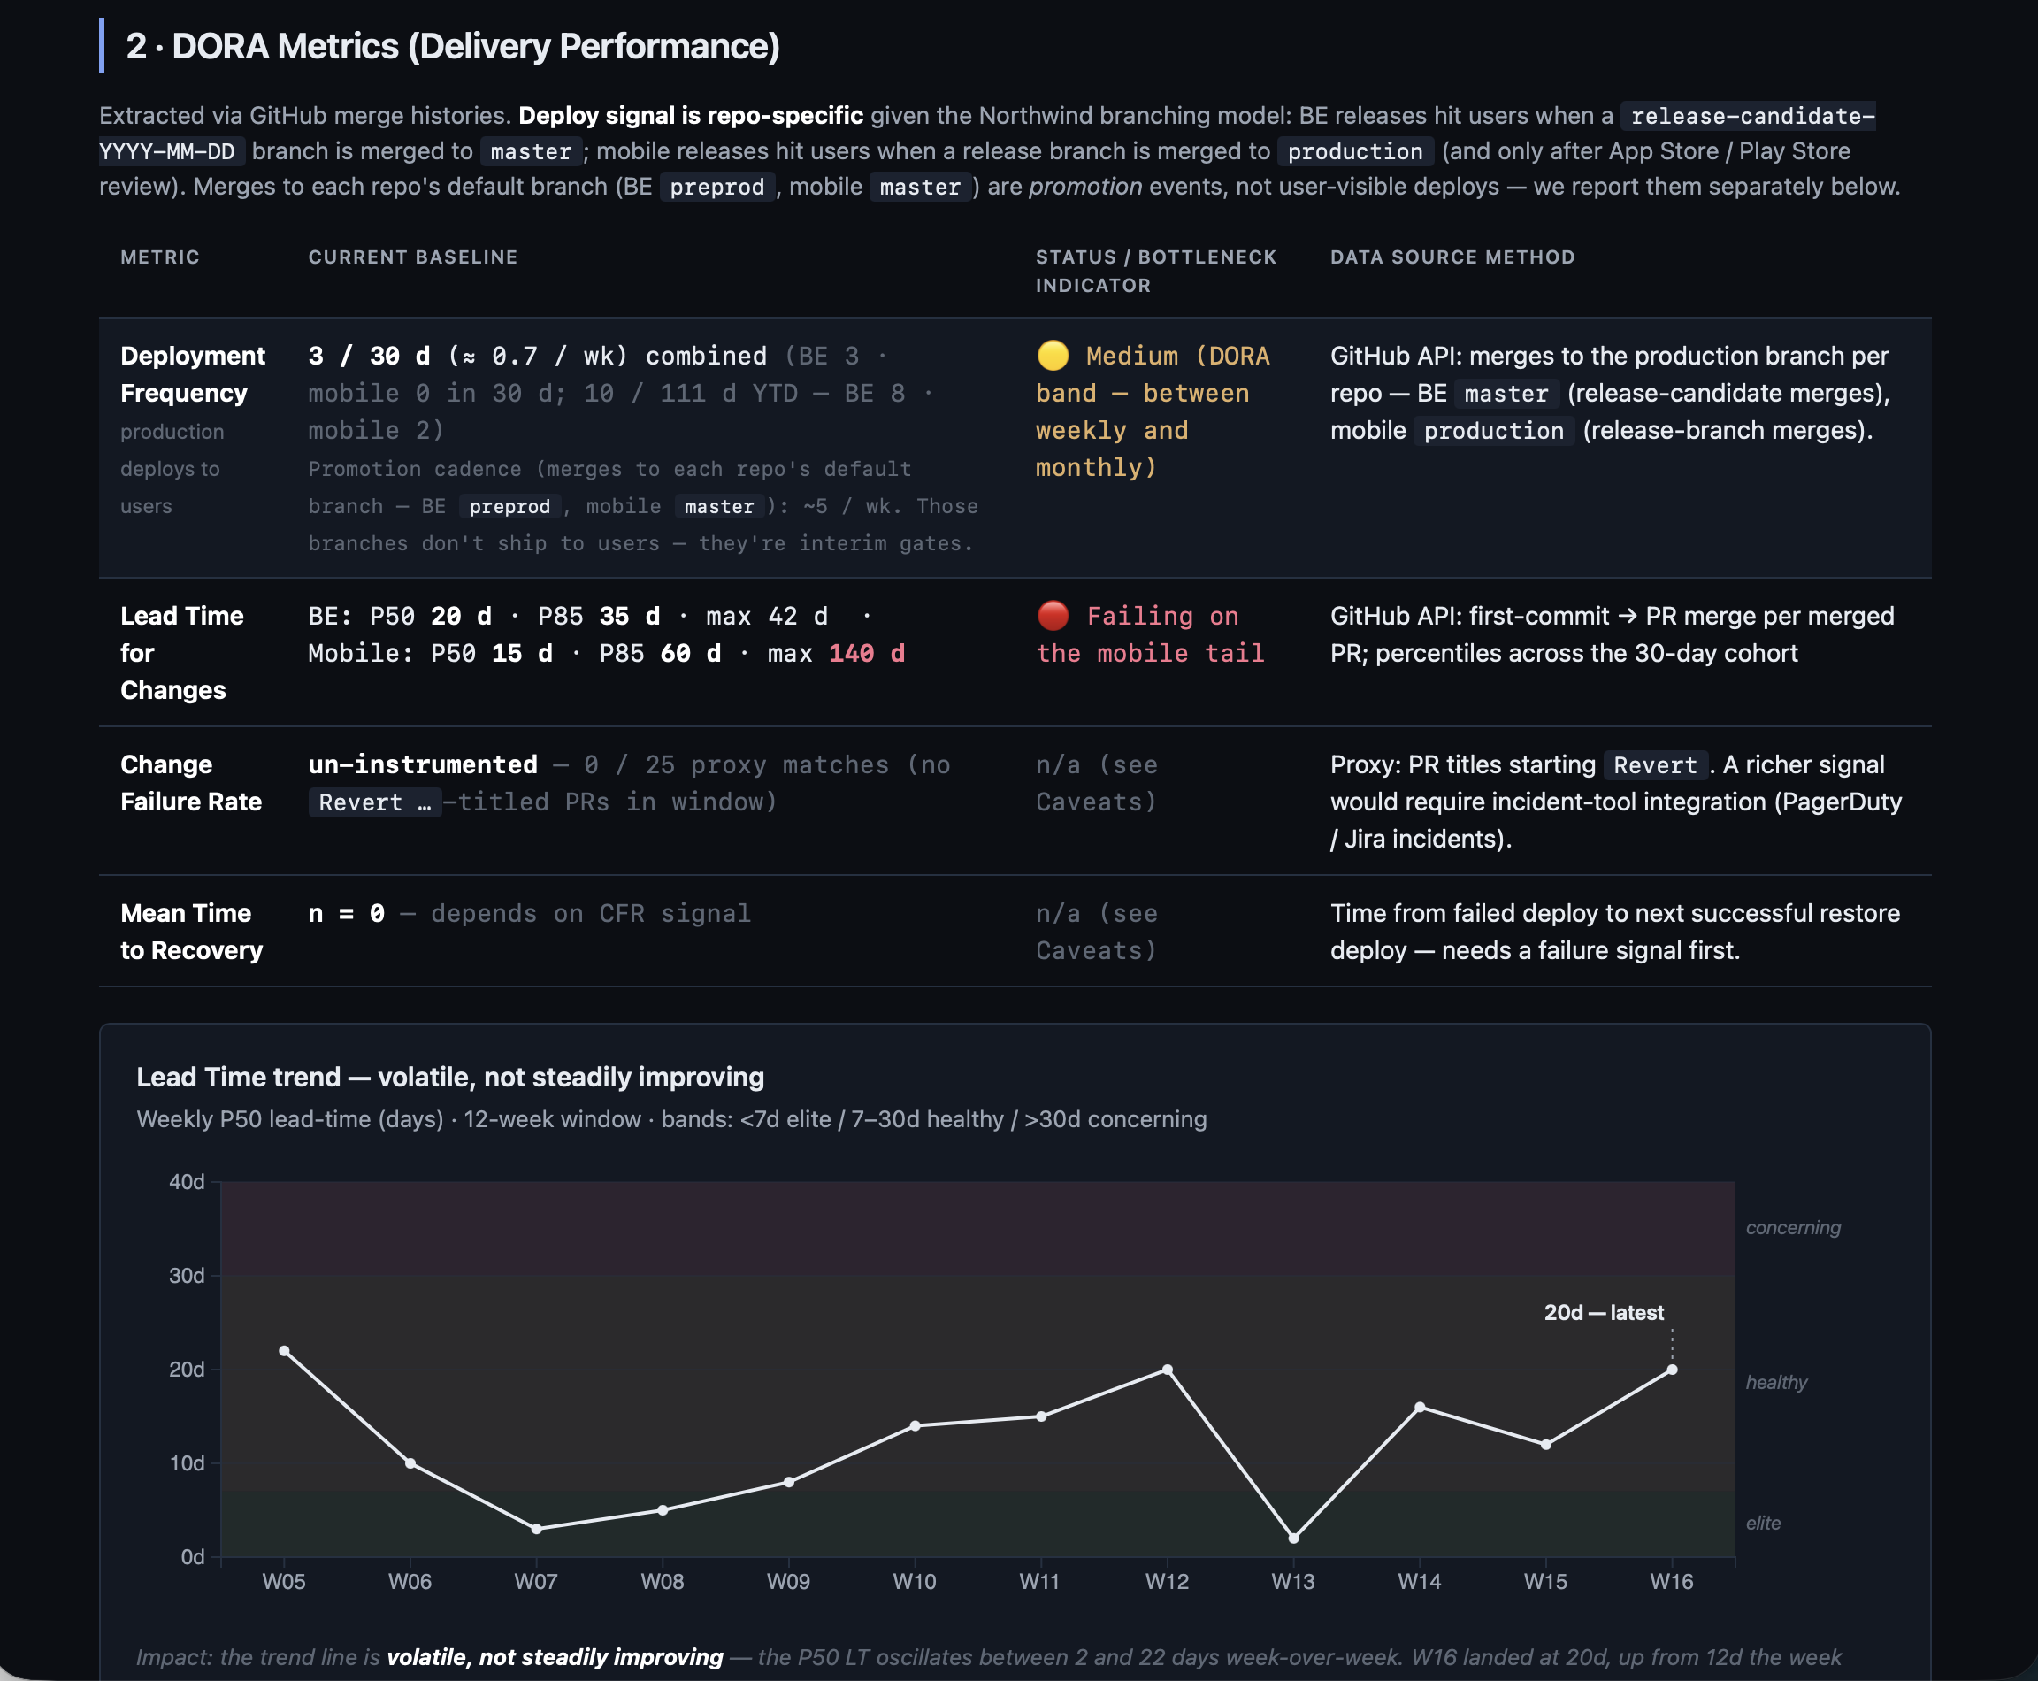Image resolution: width=2038 pixels, height=1681 pixels.
Task: Click the 'concerning' band label
Action: point(1793,1228)
